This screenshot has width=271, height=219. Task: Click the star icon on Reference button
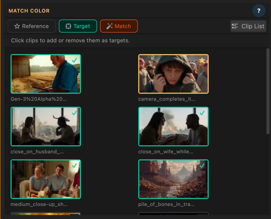[x=17, y=26]
